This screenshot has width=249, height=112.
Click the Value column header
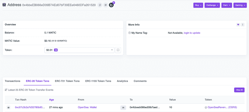tap(172, 100)
